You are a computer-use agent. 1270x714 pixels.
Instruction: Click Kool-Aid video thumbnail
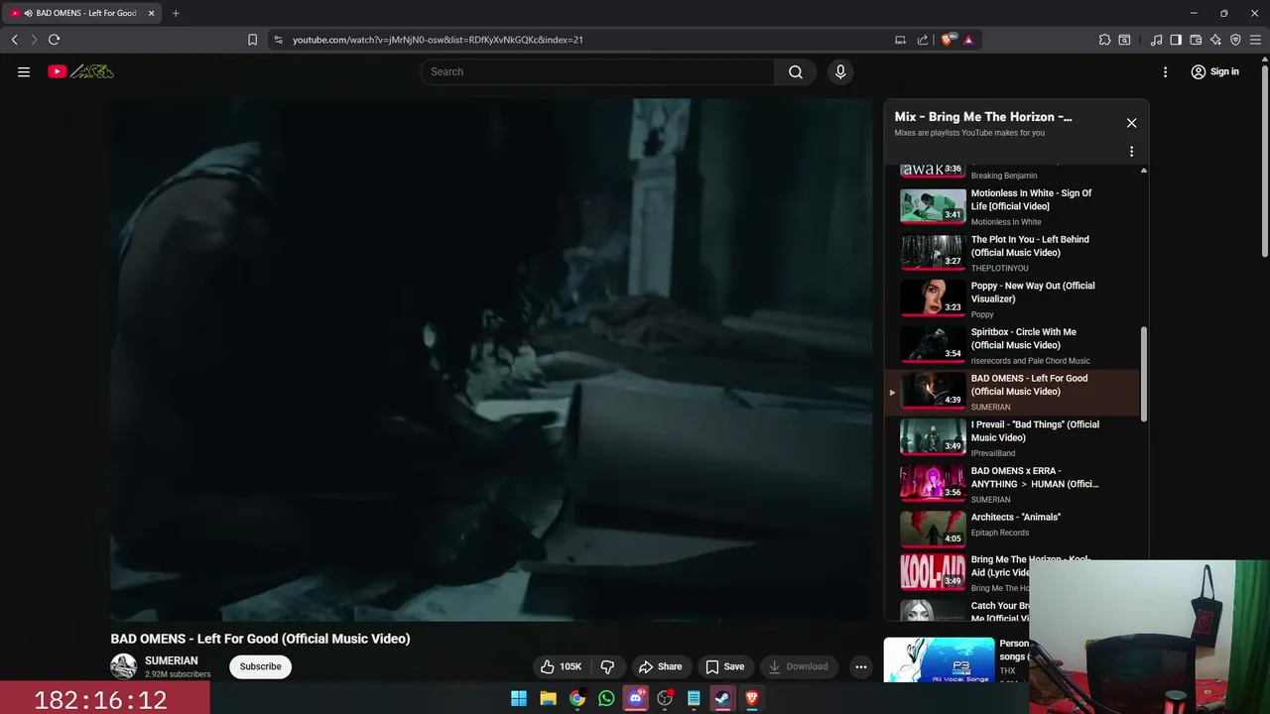933,572
